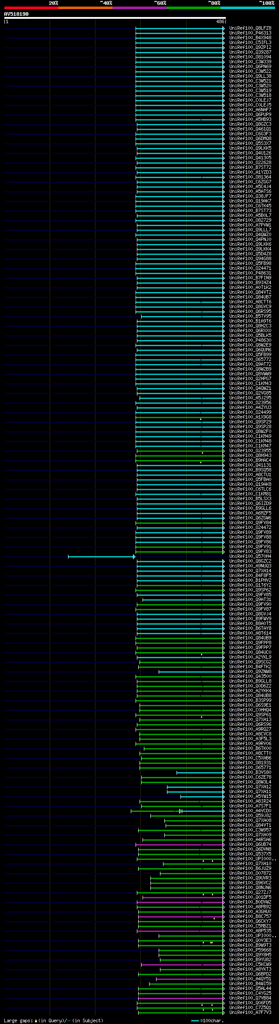Click the purple ~60% identity legend bar
Screen dimensions: 279x1024
139,8
